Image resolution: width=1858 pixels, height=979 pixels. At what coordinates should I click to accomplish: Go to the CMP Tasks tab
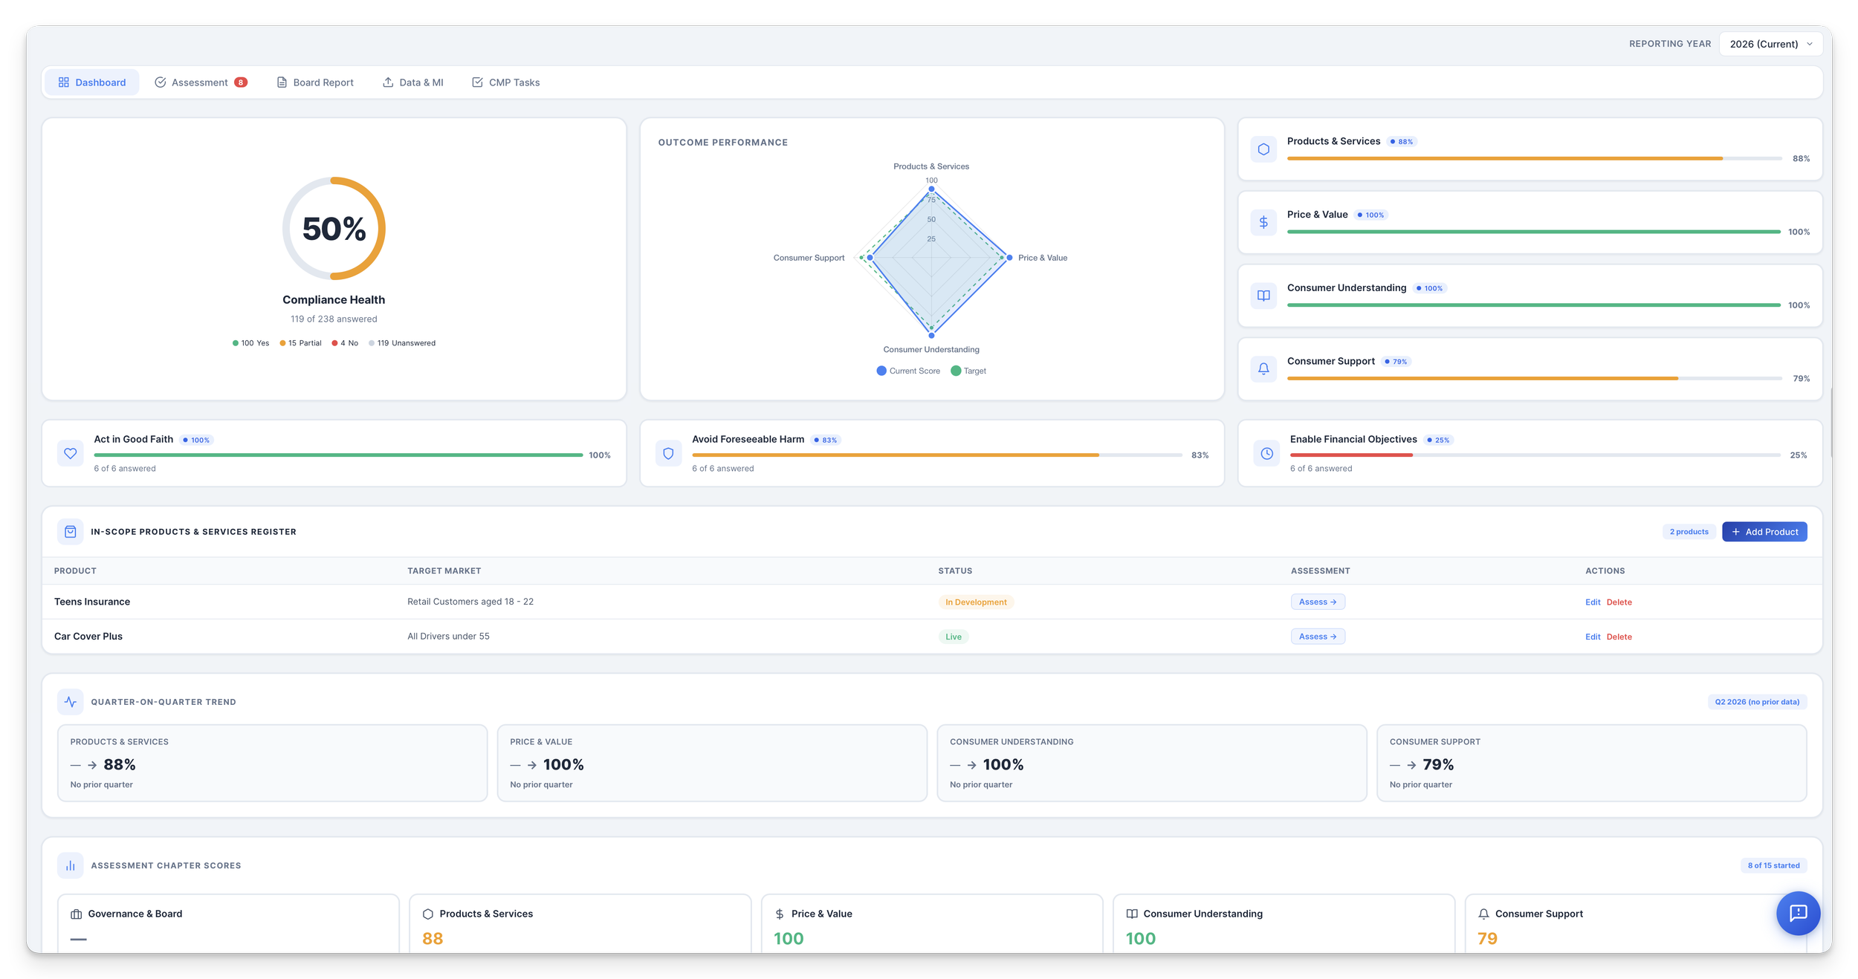[x=505, y=82]
